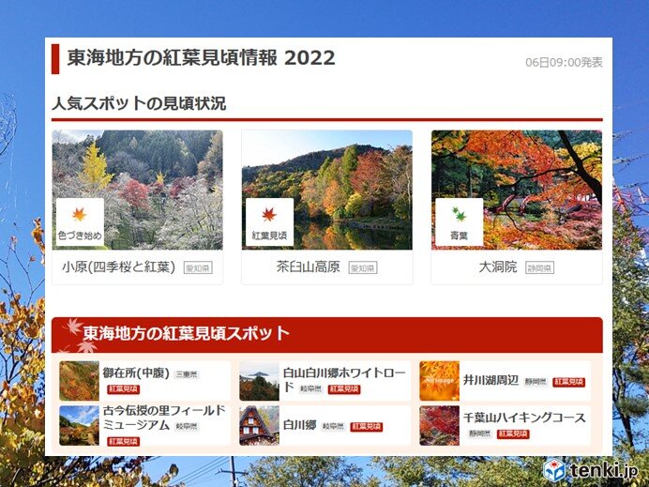Viewport: 649px width, 487px height.
Task: Click 紅葉見頃 badge for 千葉山ハイキングコース
Action: (x=513, y=434)
